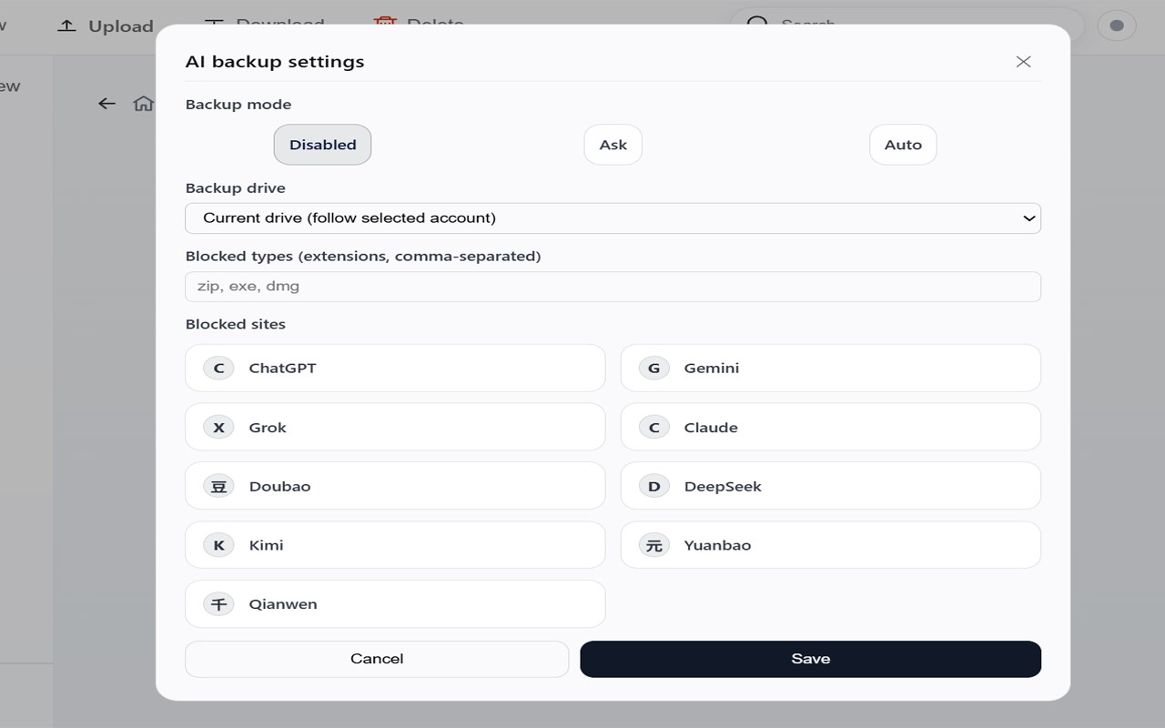This screenshot has width=1165, height=728.
Task: Toggle Yuanbao in blocked sites
Action: [x=831, y=545]
